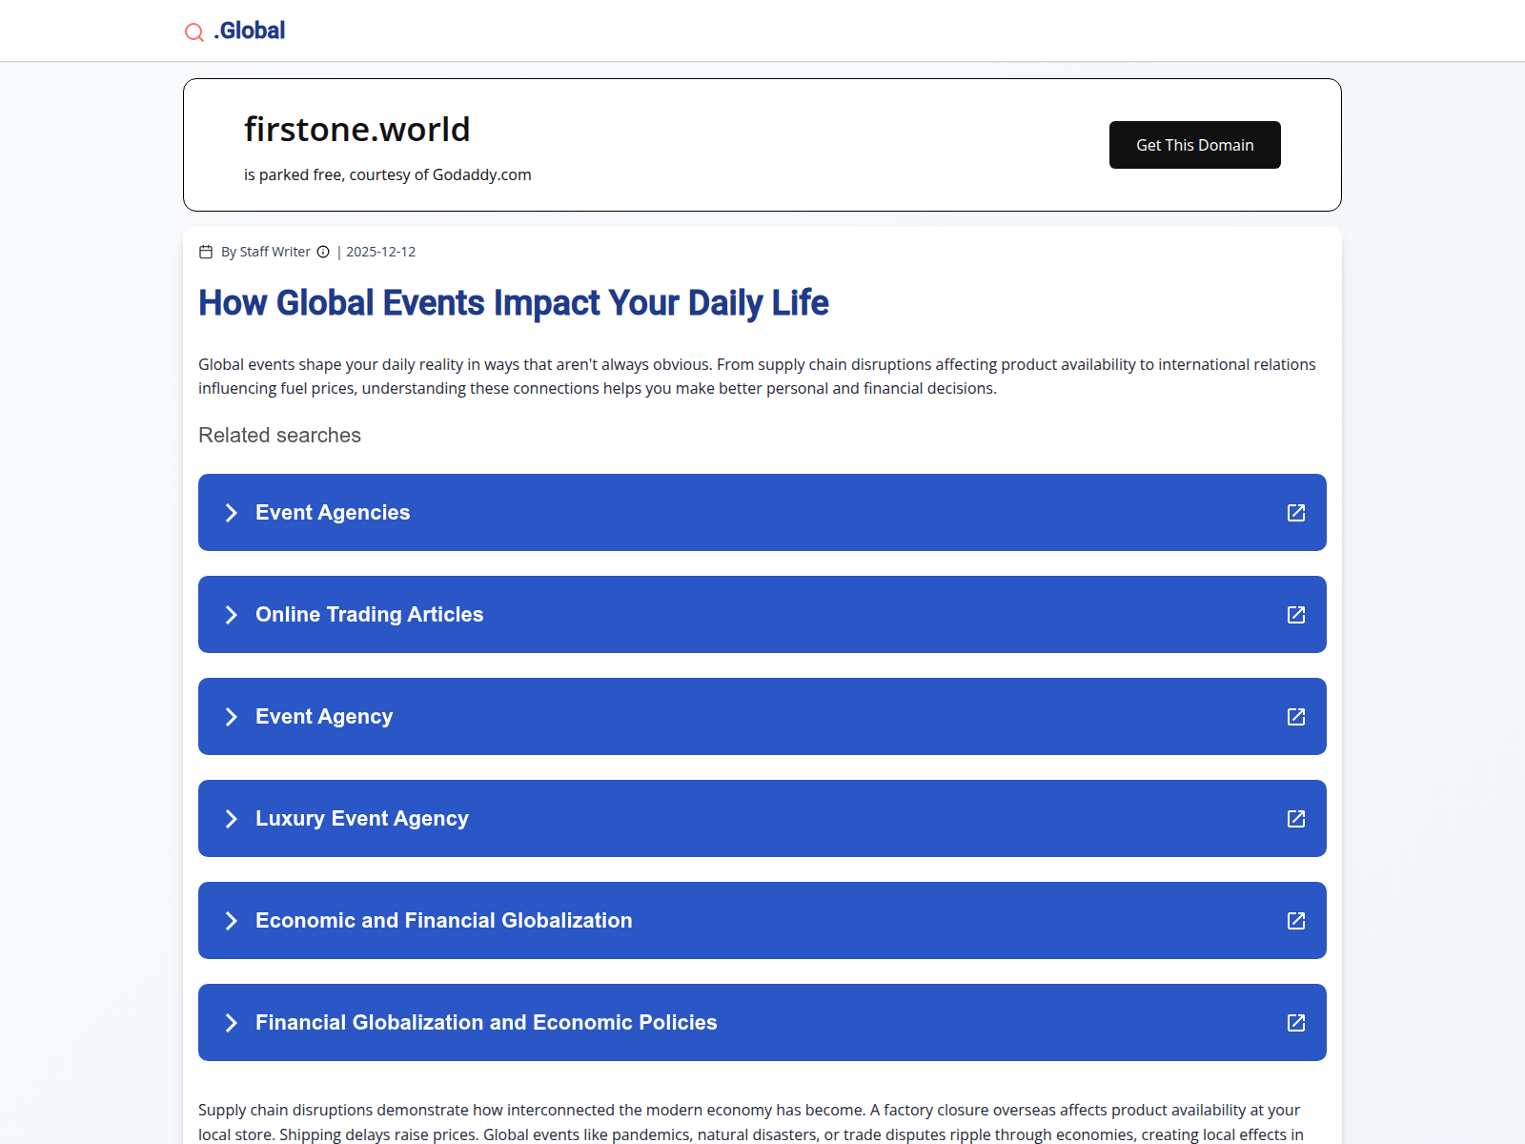Click the red search magnifier icon
This screenshot has height=1144, width=1525.
[x=194, y=32]
